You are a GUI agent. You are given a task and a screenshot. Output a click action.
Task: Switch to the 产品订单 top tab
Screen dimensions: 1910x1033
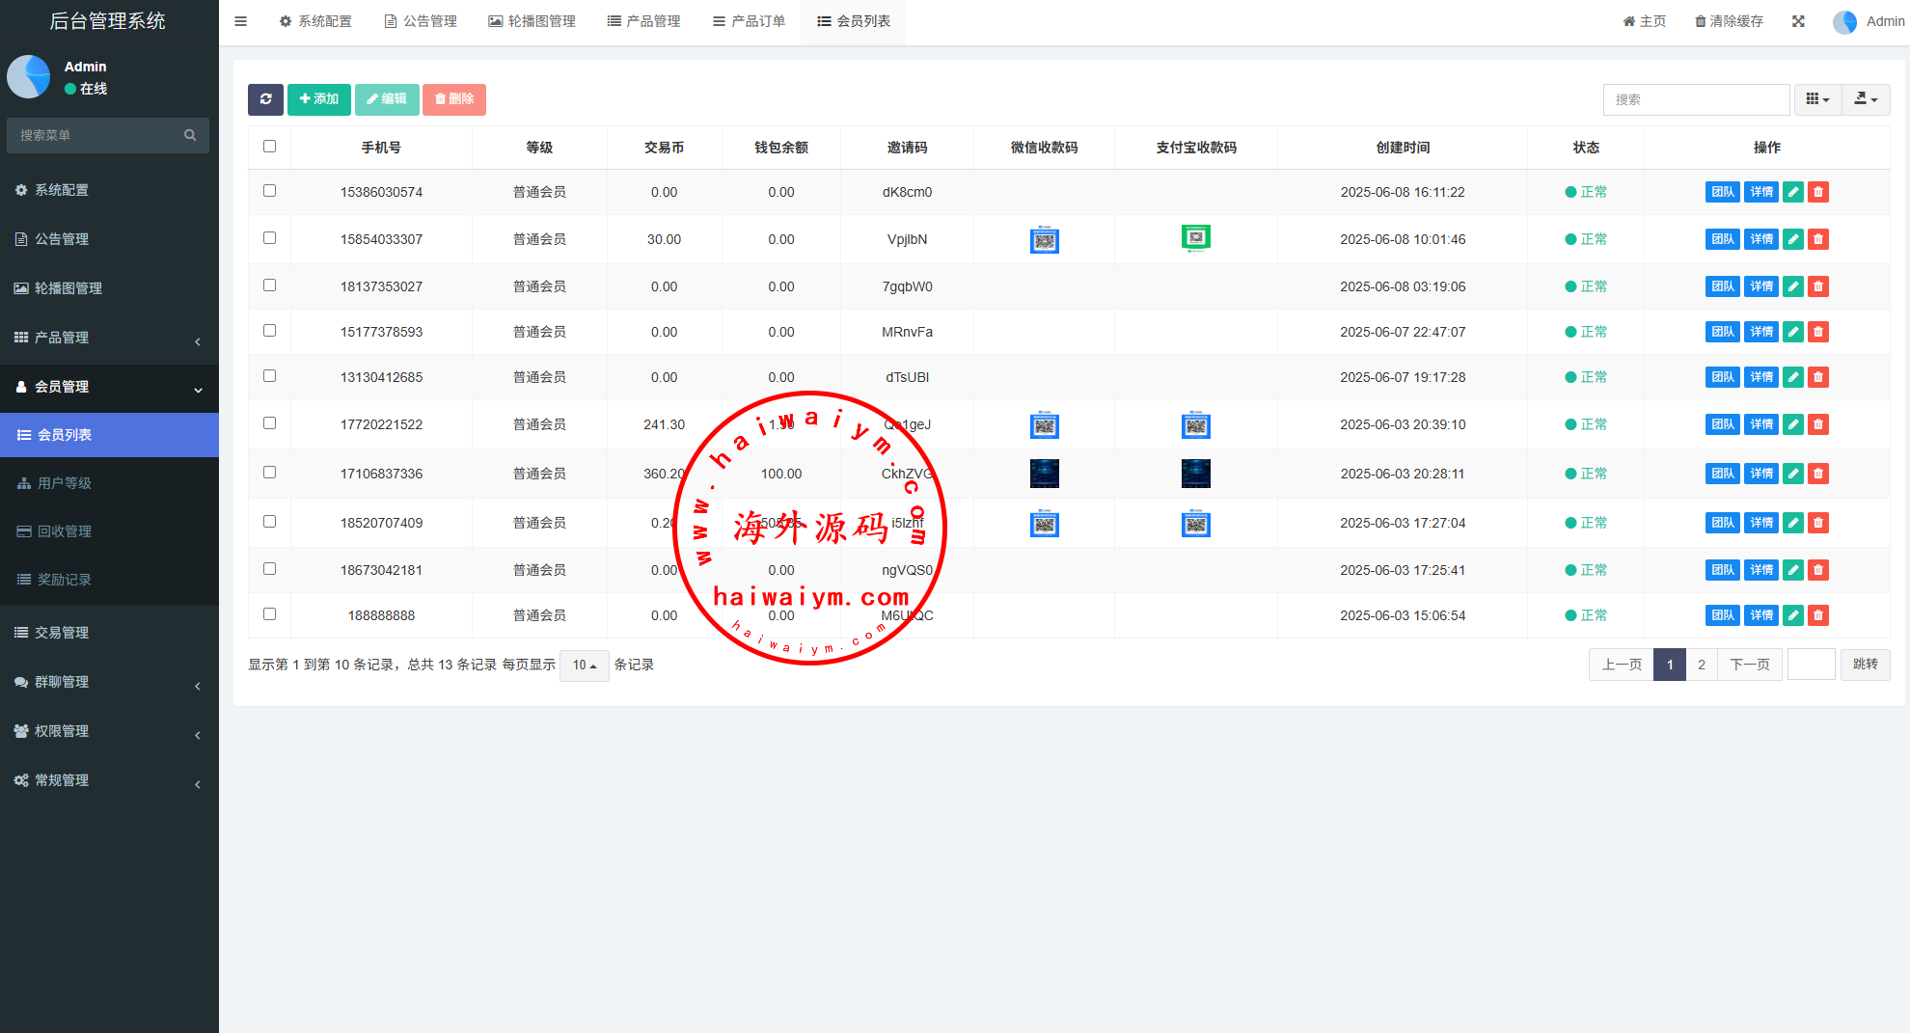pos(749,21)
